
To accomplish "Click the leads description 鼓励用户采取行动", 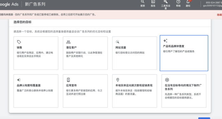I will coord(84,54).
